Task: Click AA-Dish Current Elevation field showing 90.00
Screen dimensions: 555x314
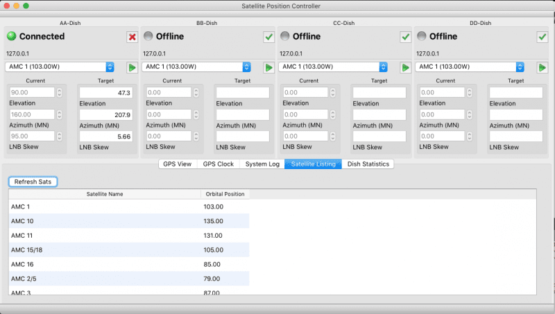Action: pos(32,92)
